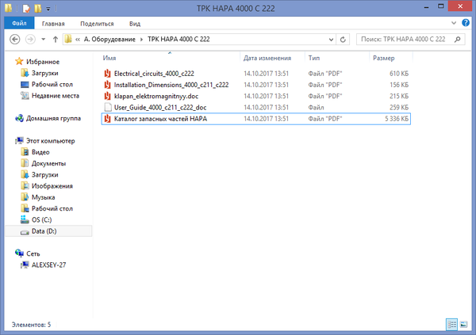Select klapan_elektromagnitnyy.doc PDF icon
Screen dimensions: 476x335
(x=107, y=96)
